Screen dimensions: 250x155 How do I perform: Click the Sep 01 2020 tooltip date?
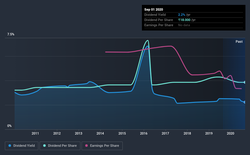[x=153, y=9]
